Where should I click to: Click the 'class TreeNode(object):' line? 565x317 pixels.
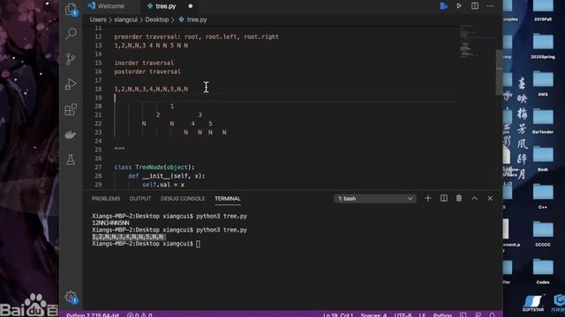click(x=154, y=167)
